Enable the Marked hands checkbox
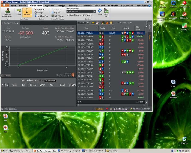The height and width of the screenshot is (153, 191). [118, 23]
